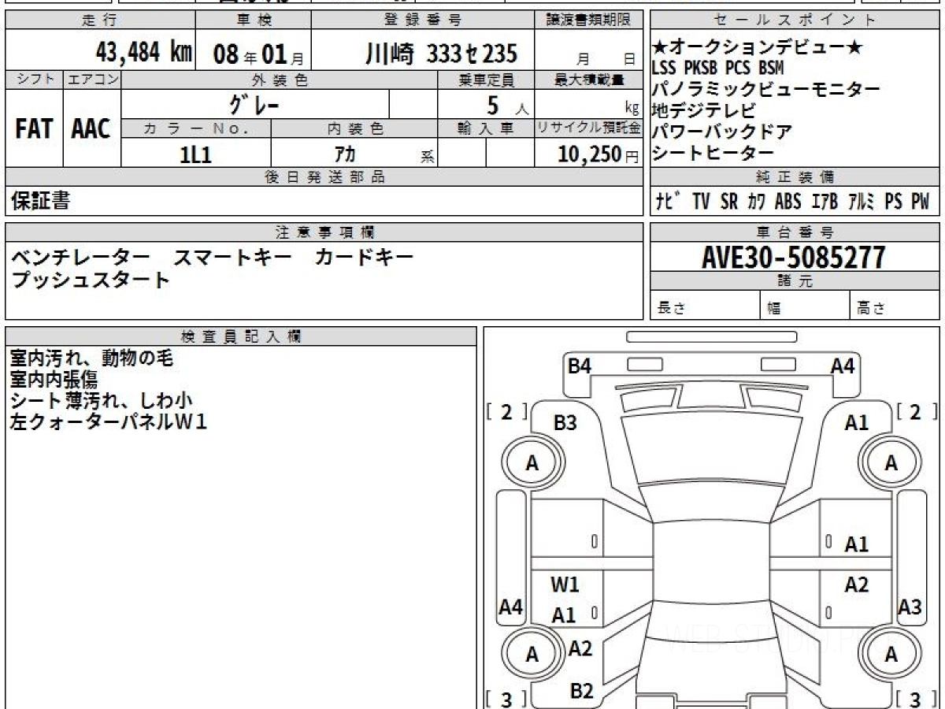
Task: Click the FAT shift value
Action: [34, 129]
